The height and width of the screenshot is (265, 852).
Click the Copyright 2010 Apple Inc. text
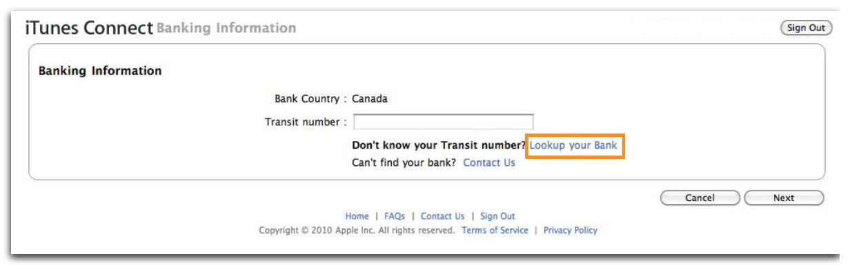pos(356,231)
